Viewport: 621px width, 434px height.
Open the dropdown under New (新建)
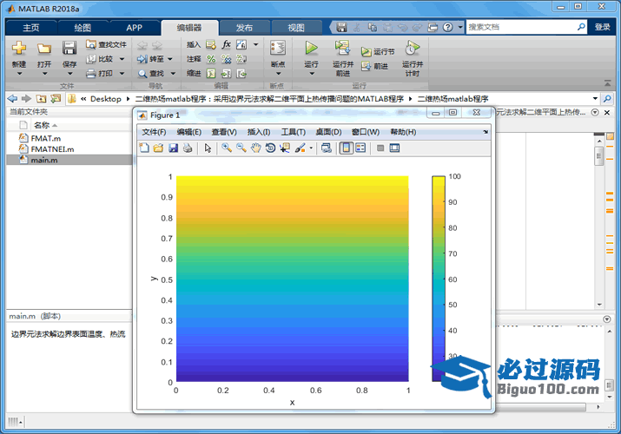pos(19,74)
